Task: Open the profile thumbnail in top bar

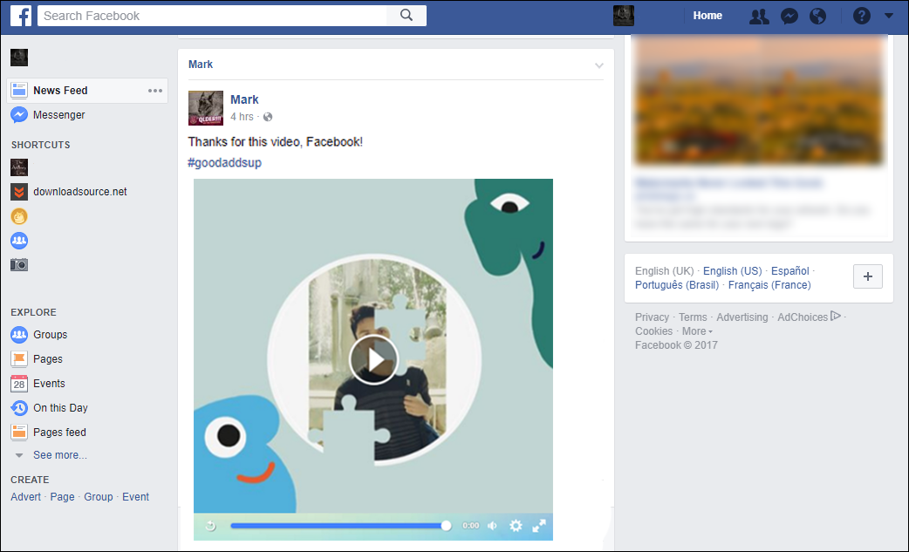Action: click(623, 16)
